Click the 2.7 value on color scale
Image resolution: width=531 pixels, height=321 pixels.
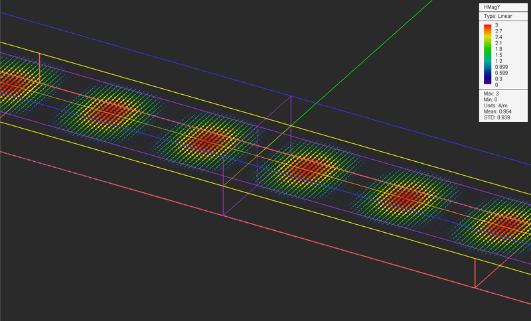click(498, 31)
